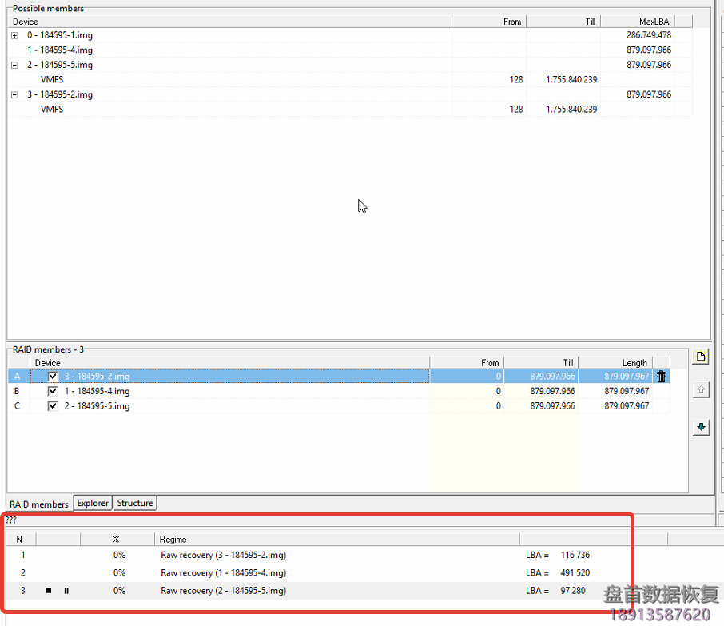This screenshot has width=724, height=626.
Task: Select the cursor location in the workspace
Action: click(x=362, y=205)
